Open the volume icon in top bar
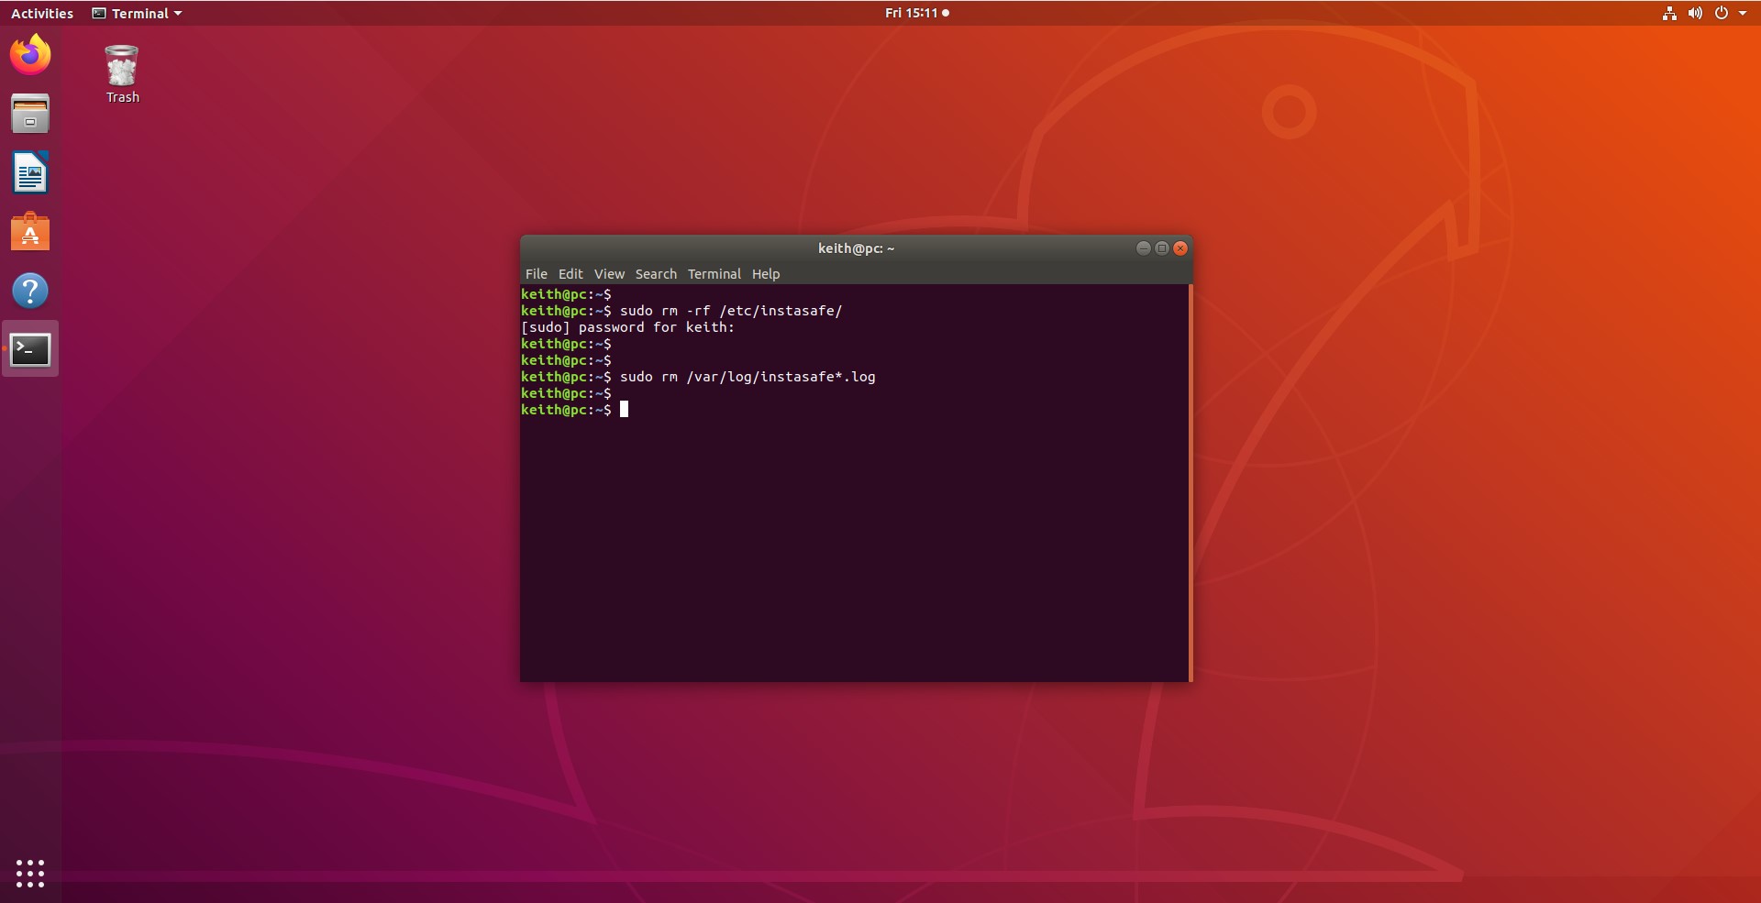 click(x=1695, y=13)
